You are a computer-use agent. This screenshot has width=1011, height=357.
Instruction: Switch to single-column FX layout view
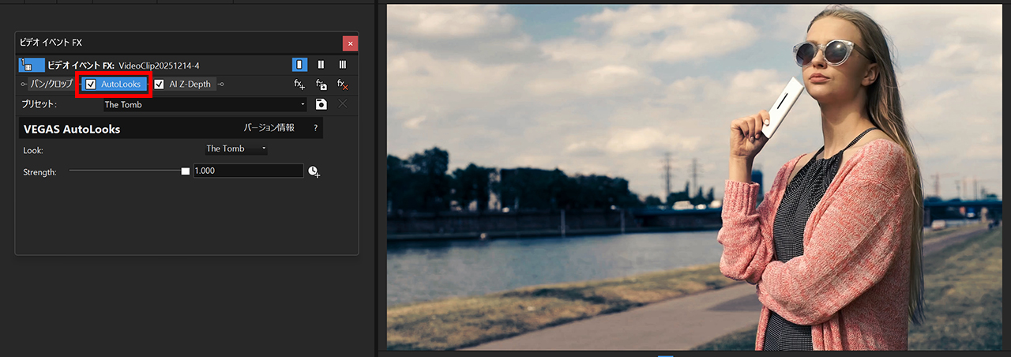pyautogui.click(x=300, y=65)
